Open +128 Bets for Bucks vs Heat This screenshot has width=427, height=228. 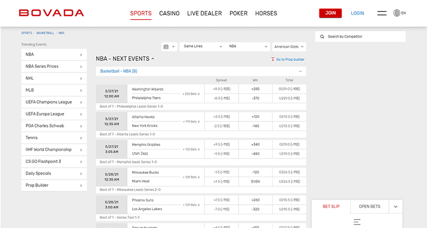click(x=191, y=177)
